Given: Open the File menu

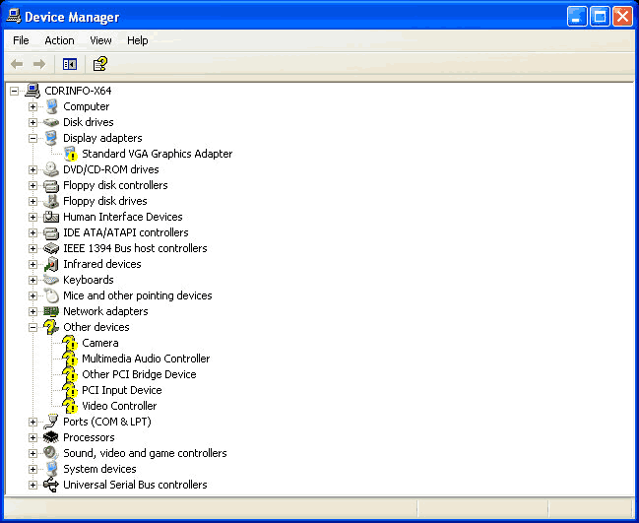Looking at the screenshot, I should (x=21, y=40).
